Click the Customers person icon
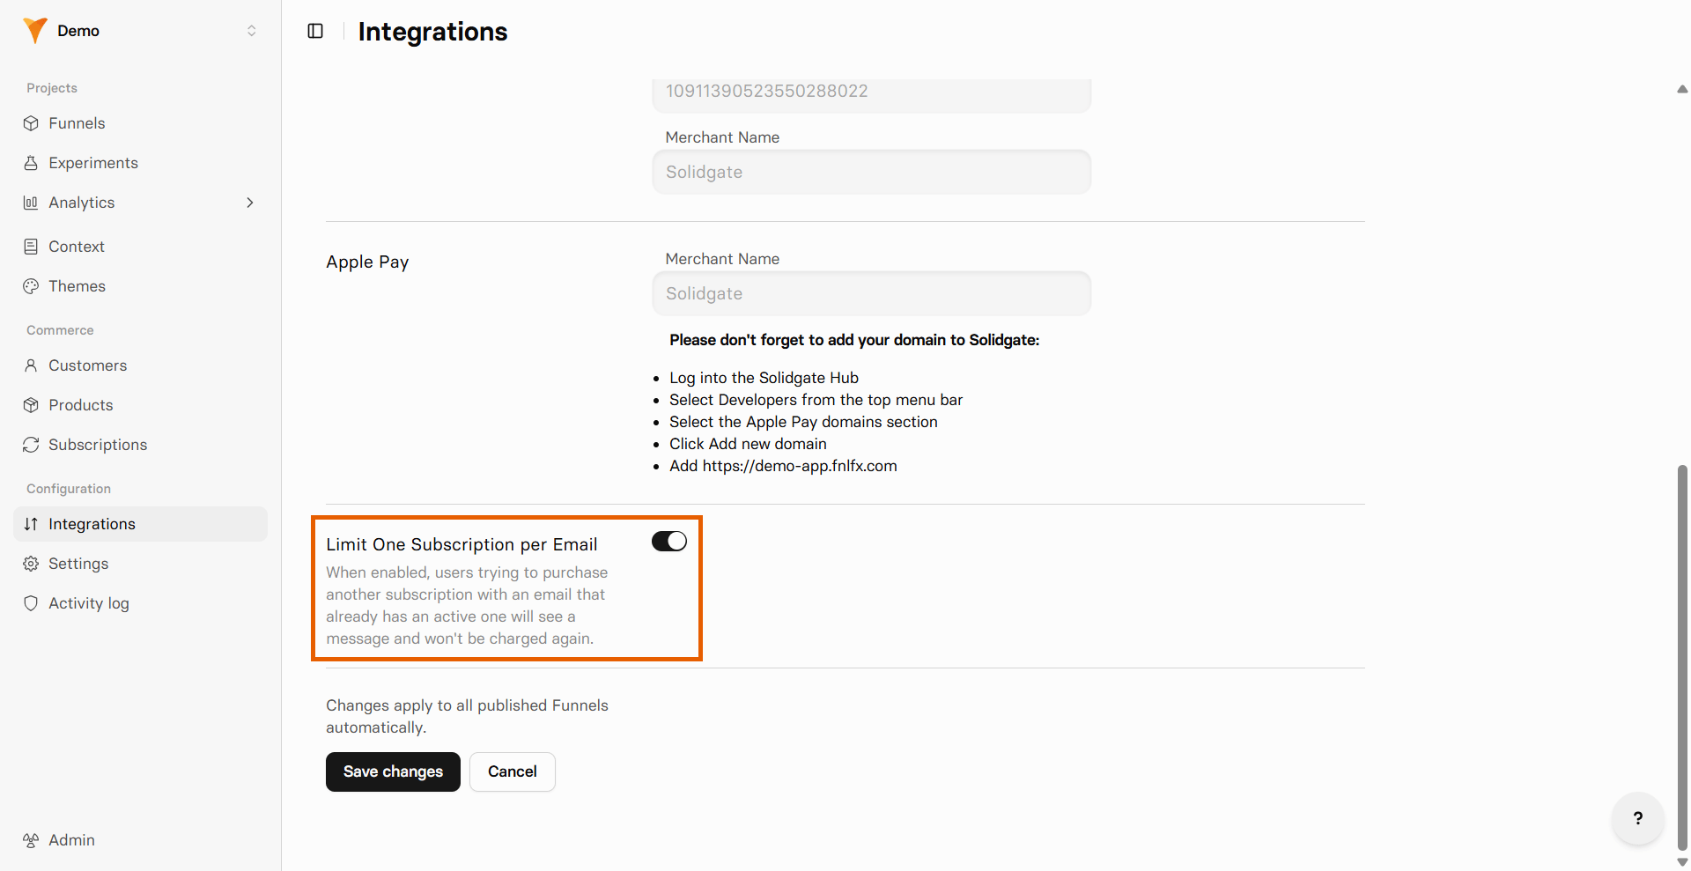This screenshot has width=1691, height=871. coord(31,365)
